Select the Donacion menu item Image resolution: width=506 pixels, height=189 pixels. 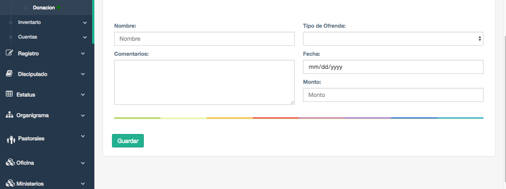(x=43, y=7)
